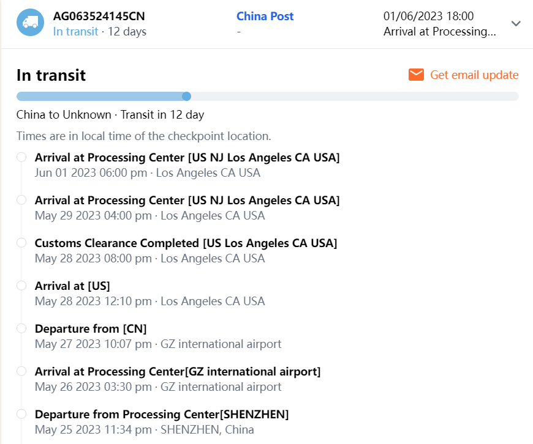
Task: Click the Departure from [CN] event title
Action: pos(91,328)
